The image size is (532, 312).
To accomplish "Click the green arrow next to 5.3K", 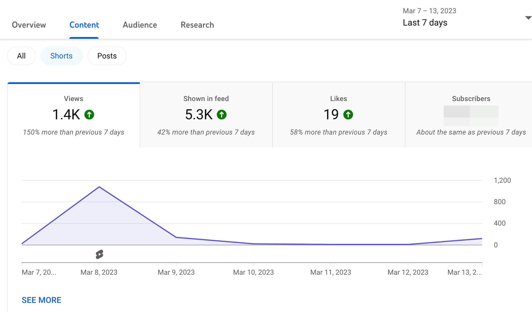I will pyautogui.click(x=222, y=115).
